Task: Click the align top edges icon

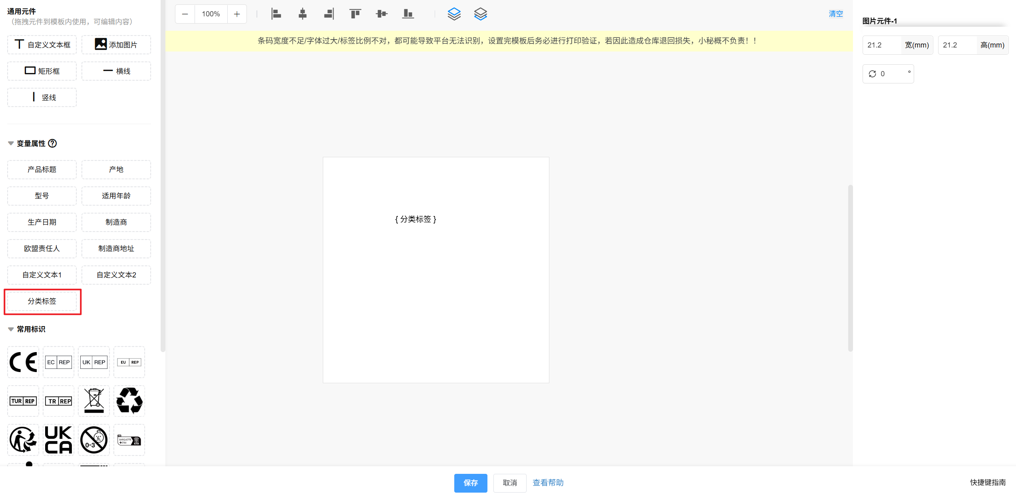Action: [355, 14]
